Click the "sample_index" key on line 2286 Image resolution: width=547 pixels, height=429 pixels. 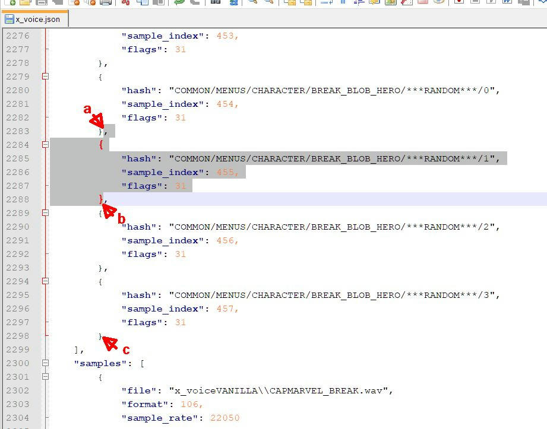[x=163, y=173]
